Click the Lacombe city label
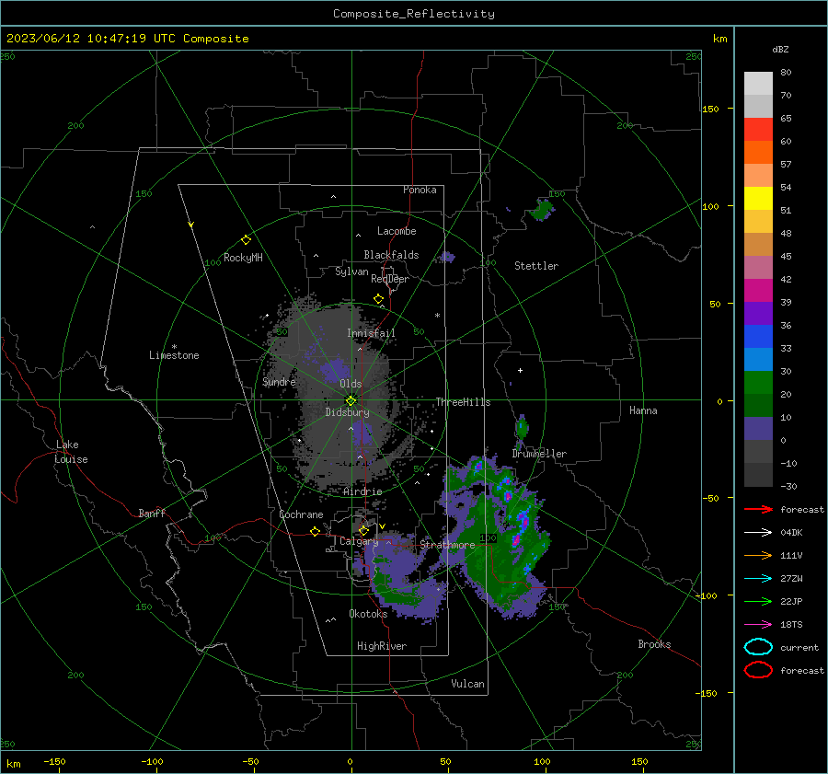 point(397,231)
